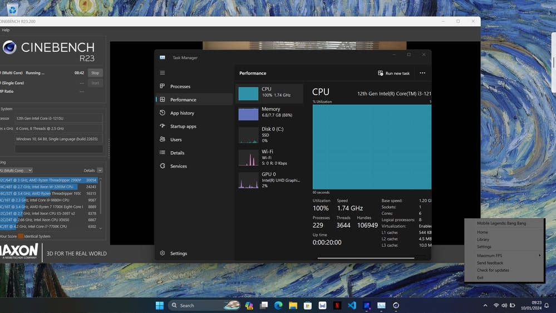Click the App history clock icon
The image size is (556, 313).
tap(163, 113)
